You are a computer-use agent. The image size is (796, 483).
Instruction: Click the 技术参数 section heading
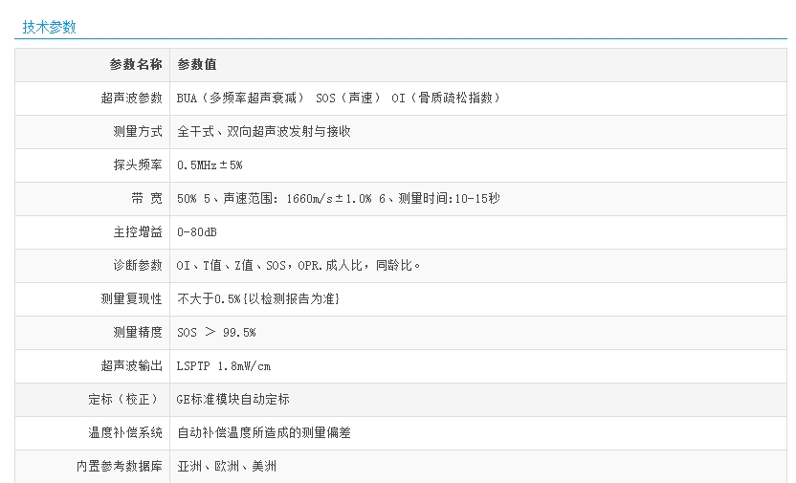[x=49, y=28]
